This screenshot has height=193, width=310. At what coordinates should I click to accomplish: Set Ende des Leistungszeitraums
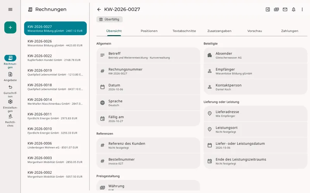tap(255, 161)
